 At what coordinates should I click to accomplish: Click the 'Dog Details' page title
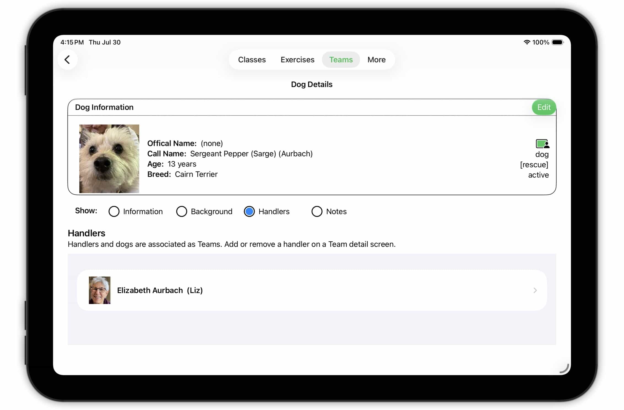click(x=312, y=84)
